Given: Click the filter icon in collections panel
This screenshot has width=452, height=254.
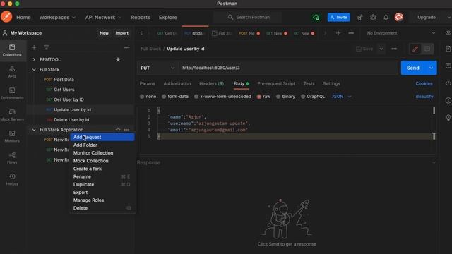Looking at the screenshot, I should tap(47, 47).
